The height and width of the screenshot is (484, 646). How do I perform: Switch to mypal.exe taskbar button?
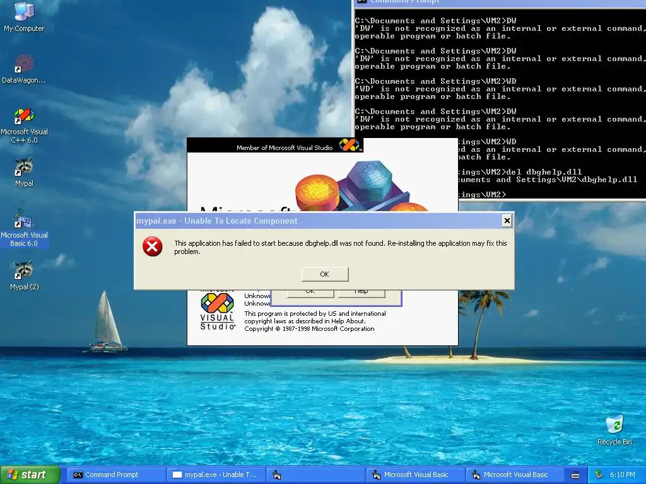click(216, 475)
